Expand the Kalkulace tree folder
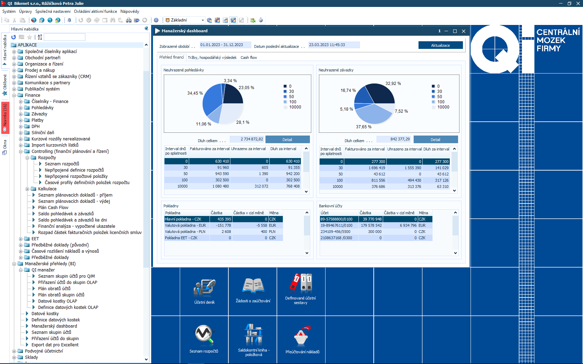The image size is (583, 364). coord(27,189)
